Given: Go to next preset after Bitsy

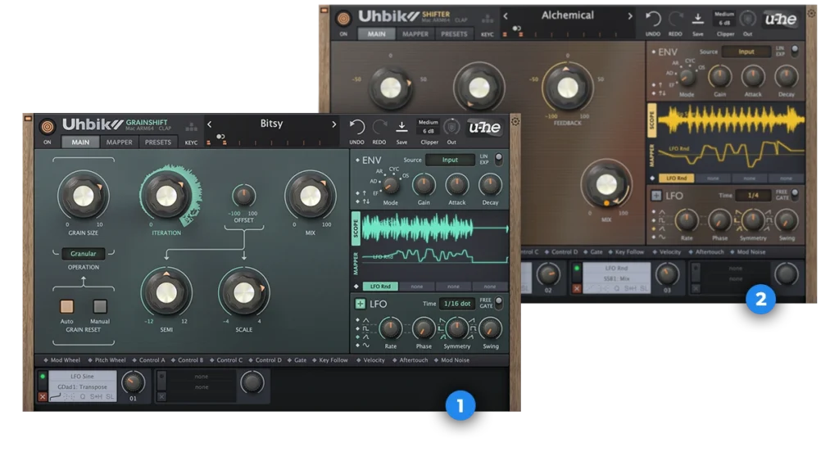Looking at the screenshot, I should coord(333,124).
